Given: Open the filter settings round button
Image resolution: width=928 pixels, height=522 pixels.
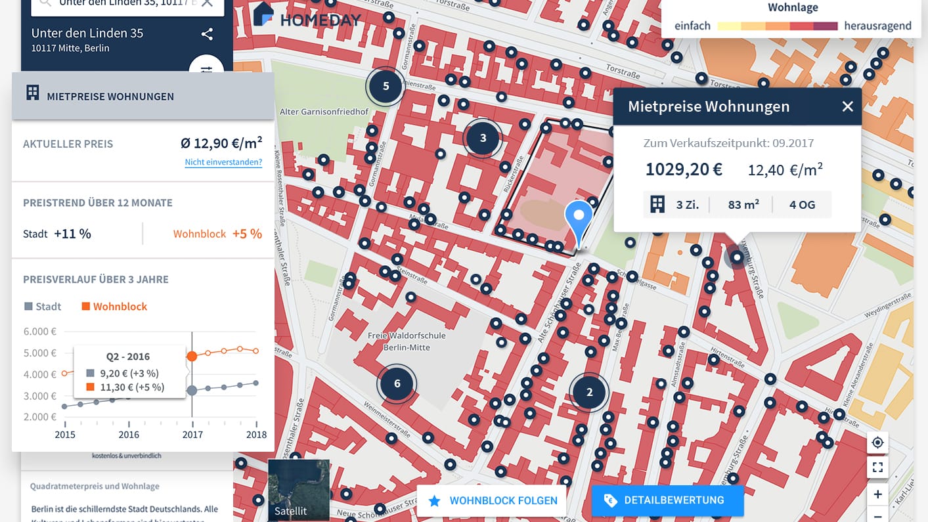Looking at the screenshot, I should click(207, 68).
